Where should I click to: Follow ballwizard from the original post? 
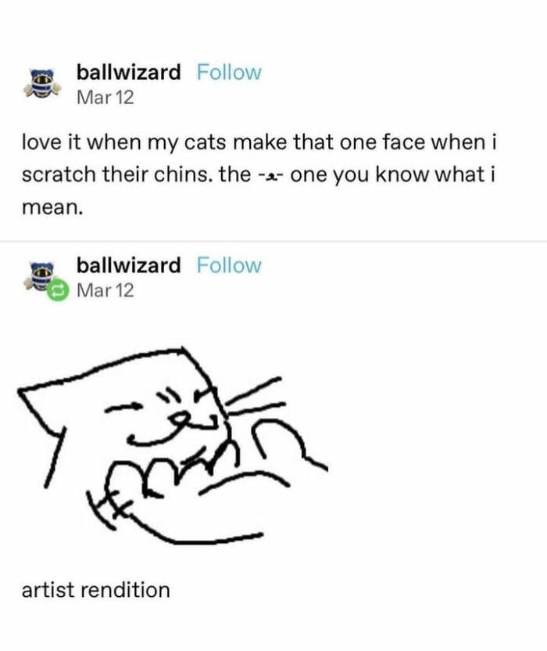point(229,73)
